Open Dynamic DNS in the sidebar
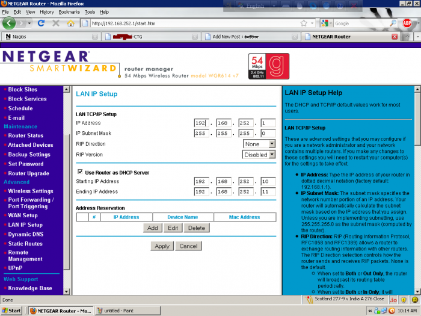This screenshot has width=421, height=316. [x=26, y=234]
